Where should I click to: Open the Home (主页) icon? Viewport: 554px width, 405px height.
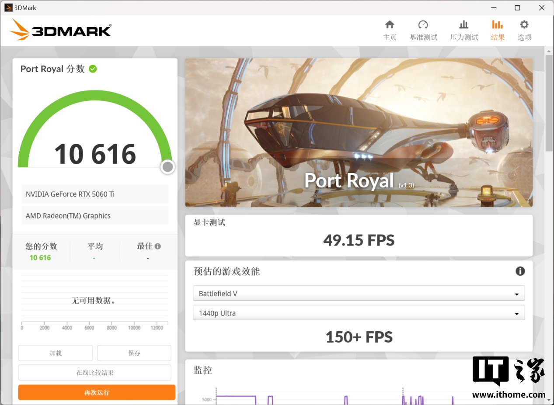[x=389, y=25]
